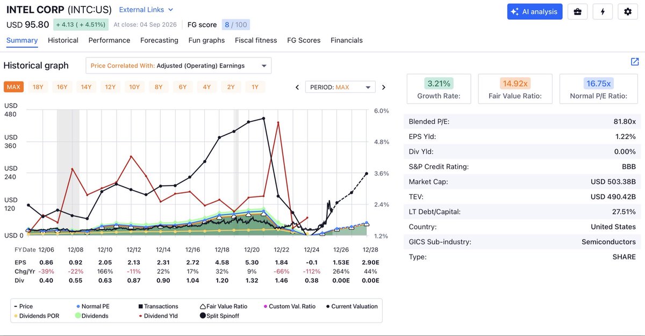The image size is (645, 336).
Task: Go to next period arrow
Action: [383, 87]
